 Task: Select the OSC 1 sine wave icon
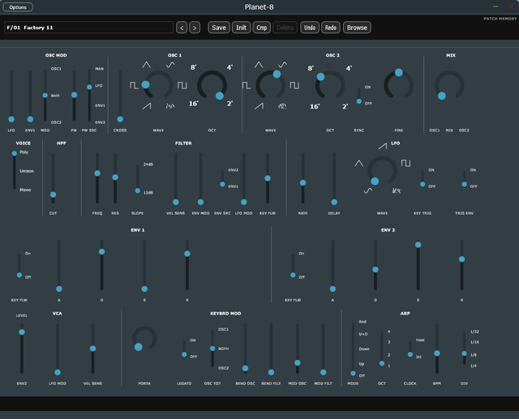pos(170,65)
